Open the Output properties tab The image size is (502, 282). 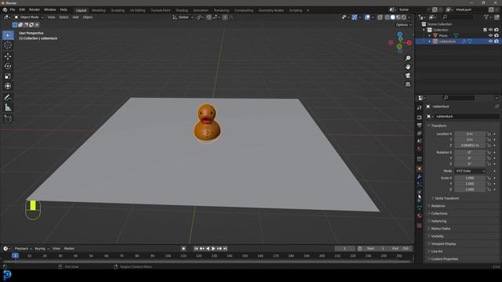tap(420, 125)
